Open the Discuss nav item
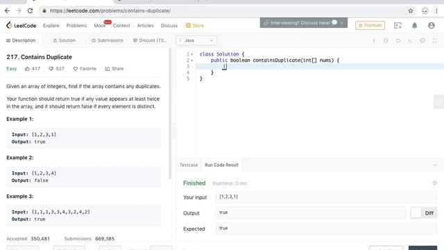444x250 pixels. click(169, 26)
